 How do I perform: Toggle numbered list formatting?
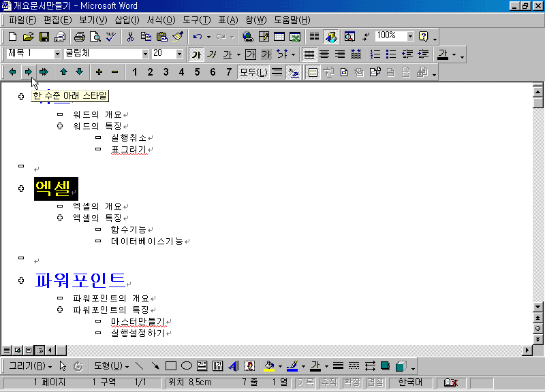coord(375,54)
